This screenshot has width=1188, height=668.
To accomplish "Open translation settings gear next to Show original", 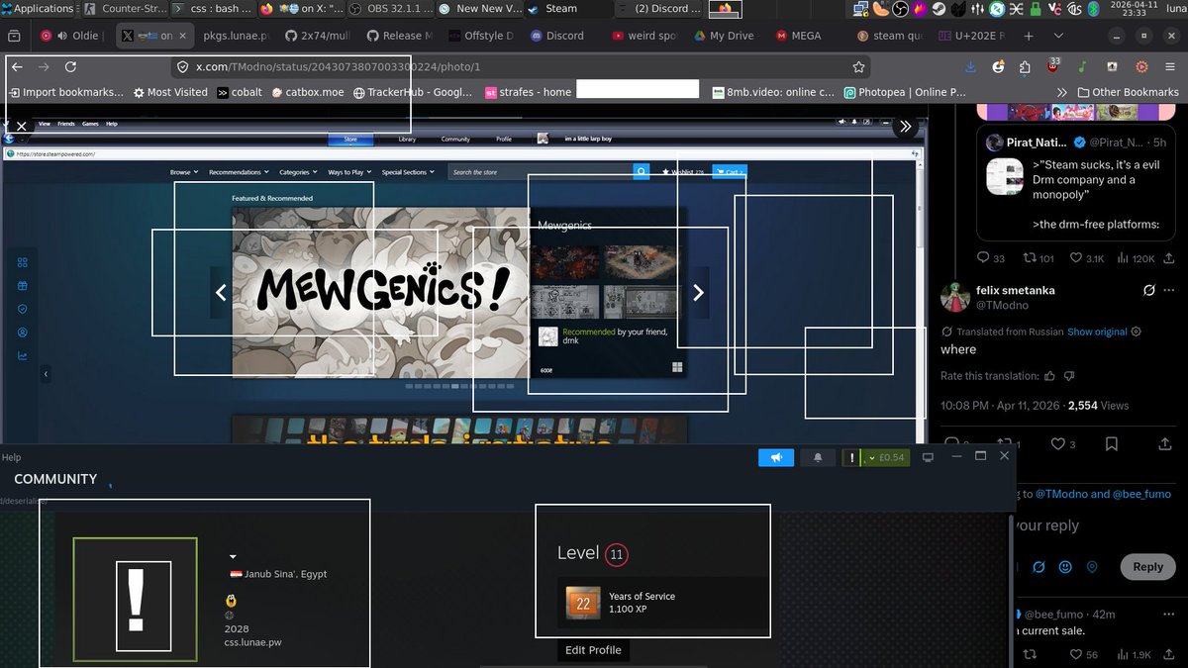I will [x=1136, y=332].
